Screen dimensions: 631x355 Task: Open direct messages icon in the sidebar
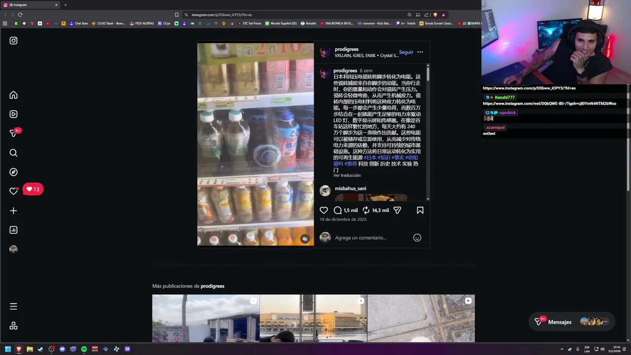point(13,133)
